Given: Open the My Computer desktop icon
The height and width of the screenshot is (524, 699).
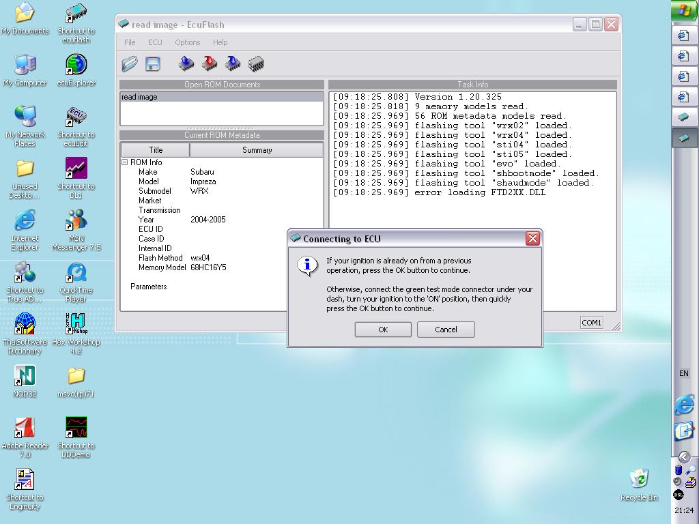Looking at the screenshot, I should (25, 70).
